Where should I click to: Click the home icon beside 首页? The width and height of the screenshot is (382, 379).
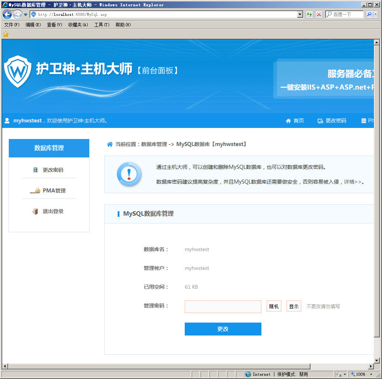click(288, 121)
